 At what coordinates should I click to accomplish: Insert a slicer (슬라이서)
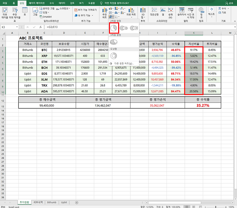coord(182,12)
